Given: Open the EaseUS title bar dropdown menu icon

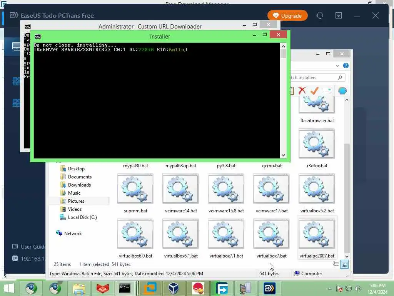Looking at the screenshot, I should pyautogui.click(x=339, y=15).
